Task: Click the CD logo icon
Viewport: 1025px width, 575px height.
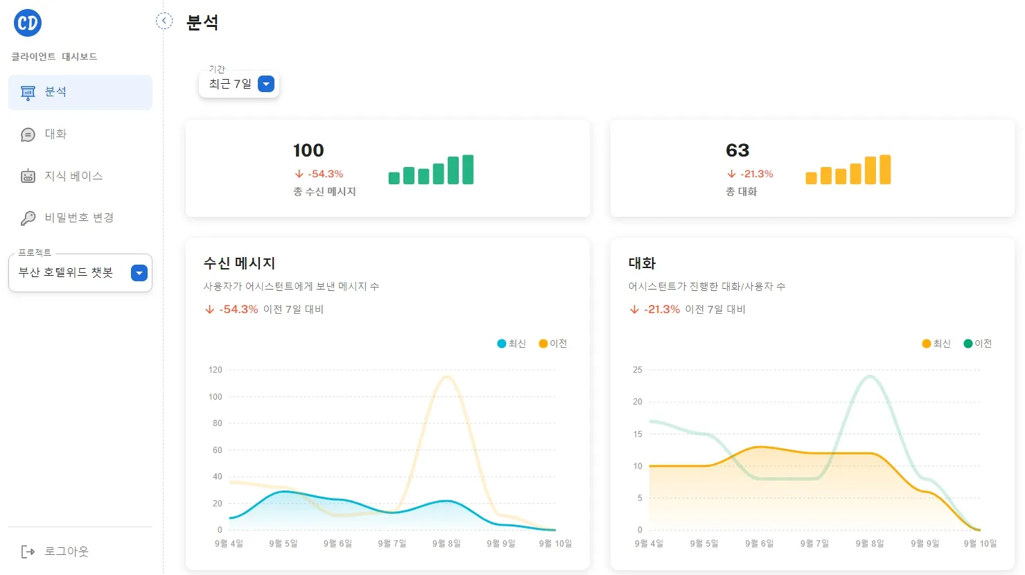Action: [28, 23]
